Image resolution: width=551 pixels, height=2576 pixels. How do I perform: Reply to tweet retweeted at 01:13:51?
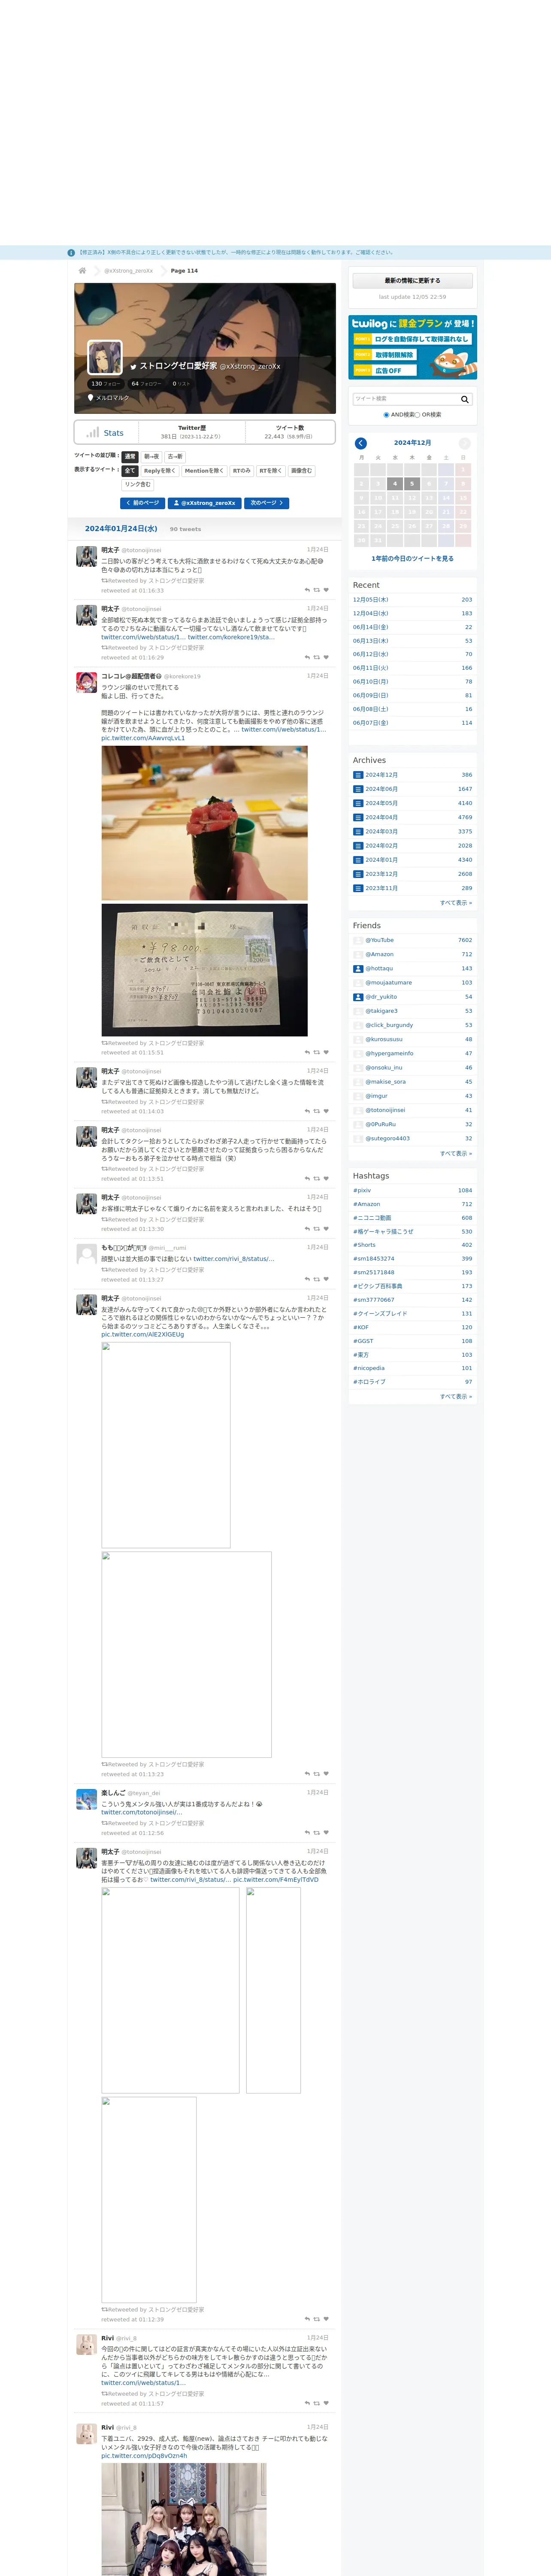click(x=307, y=1178)
